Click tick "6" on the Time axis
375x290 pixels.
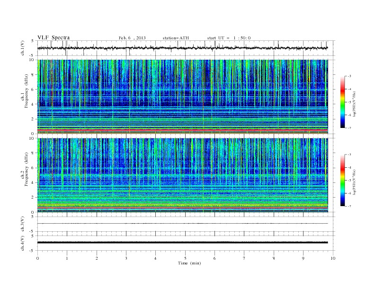(214, 258)
